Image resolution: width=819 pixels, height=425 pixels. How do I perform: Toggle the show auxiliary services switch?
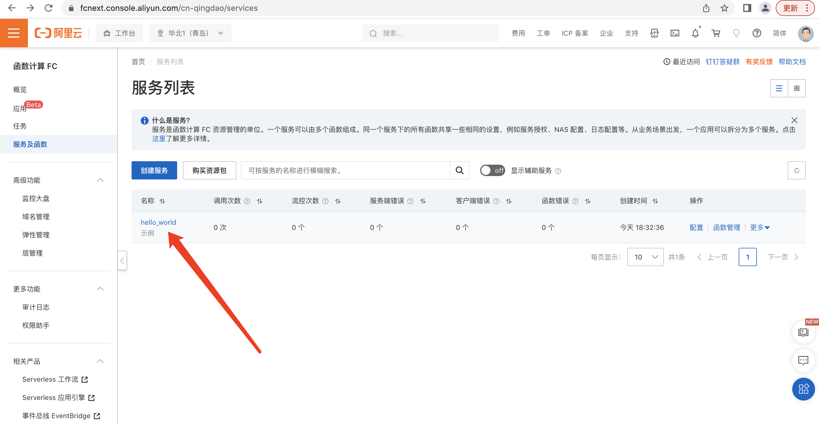click(492, 171)
